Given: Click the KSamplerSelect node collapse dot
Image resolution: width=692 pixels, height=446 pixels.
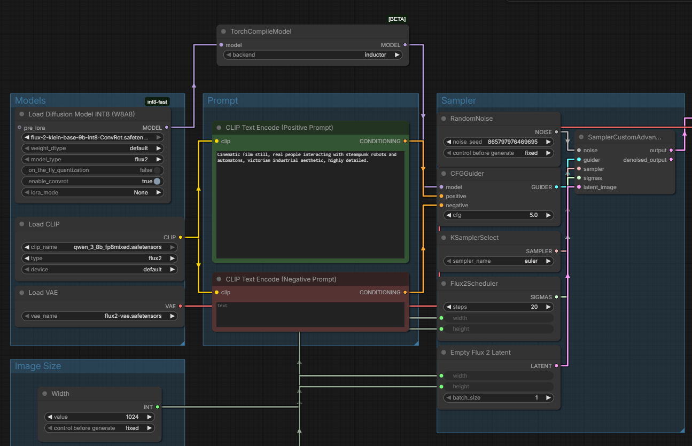Looking at the screenshot, I should click(x=444, y=238).
